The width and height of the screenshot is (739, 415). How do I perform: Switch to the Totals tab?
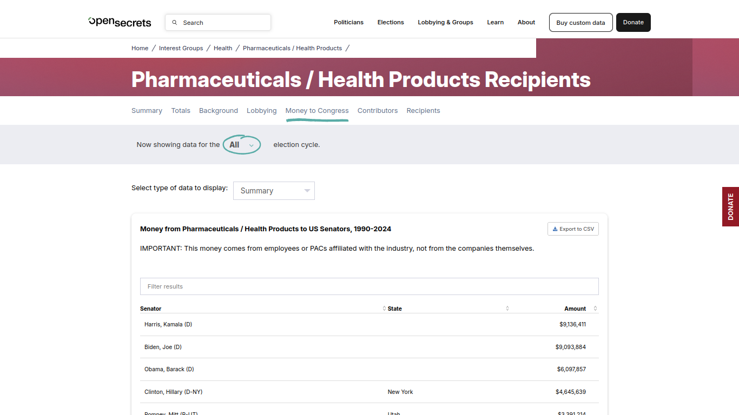(x=181, y=110)
